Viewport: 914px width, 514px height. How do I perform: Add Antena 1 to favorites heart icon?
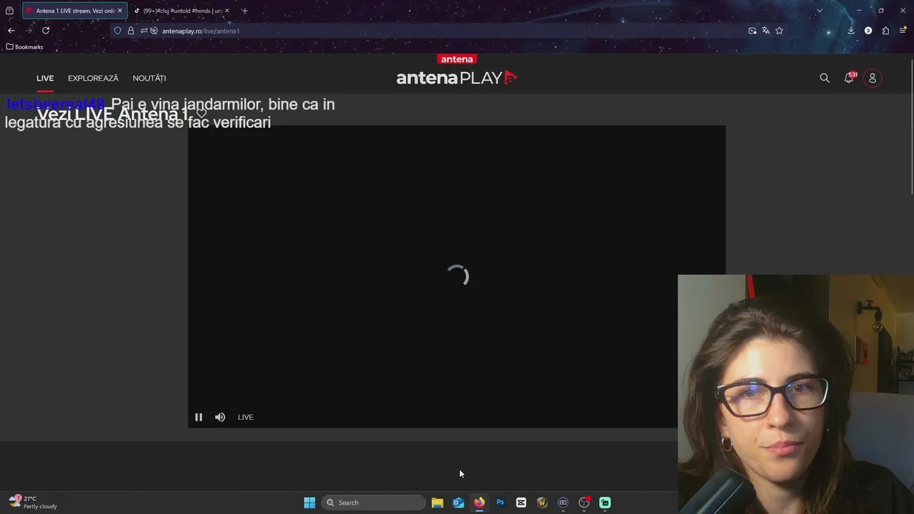(x=201, y=114)
